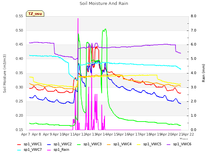Click the yellow sp1_VWC5 legend color marker
This screenshot has width=208, height=156.
click(x=139, y=144)
